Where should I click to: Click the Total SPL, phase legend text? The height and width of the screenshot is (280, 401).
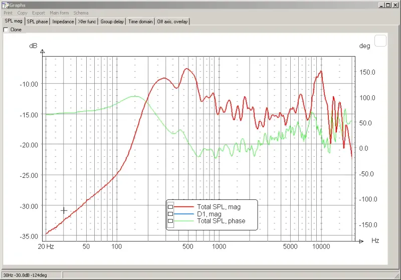point(221,221)
